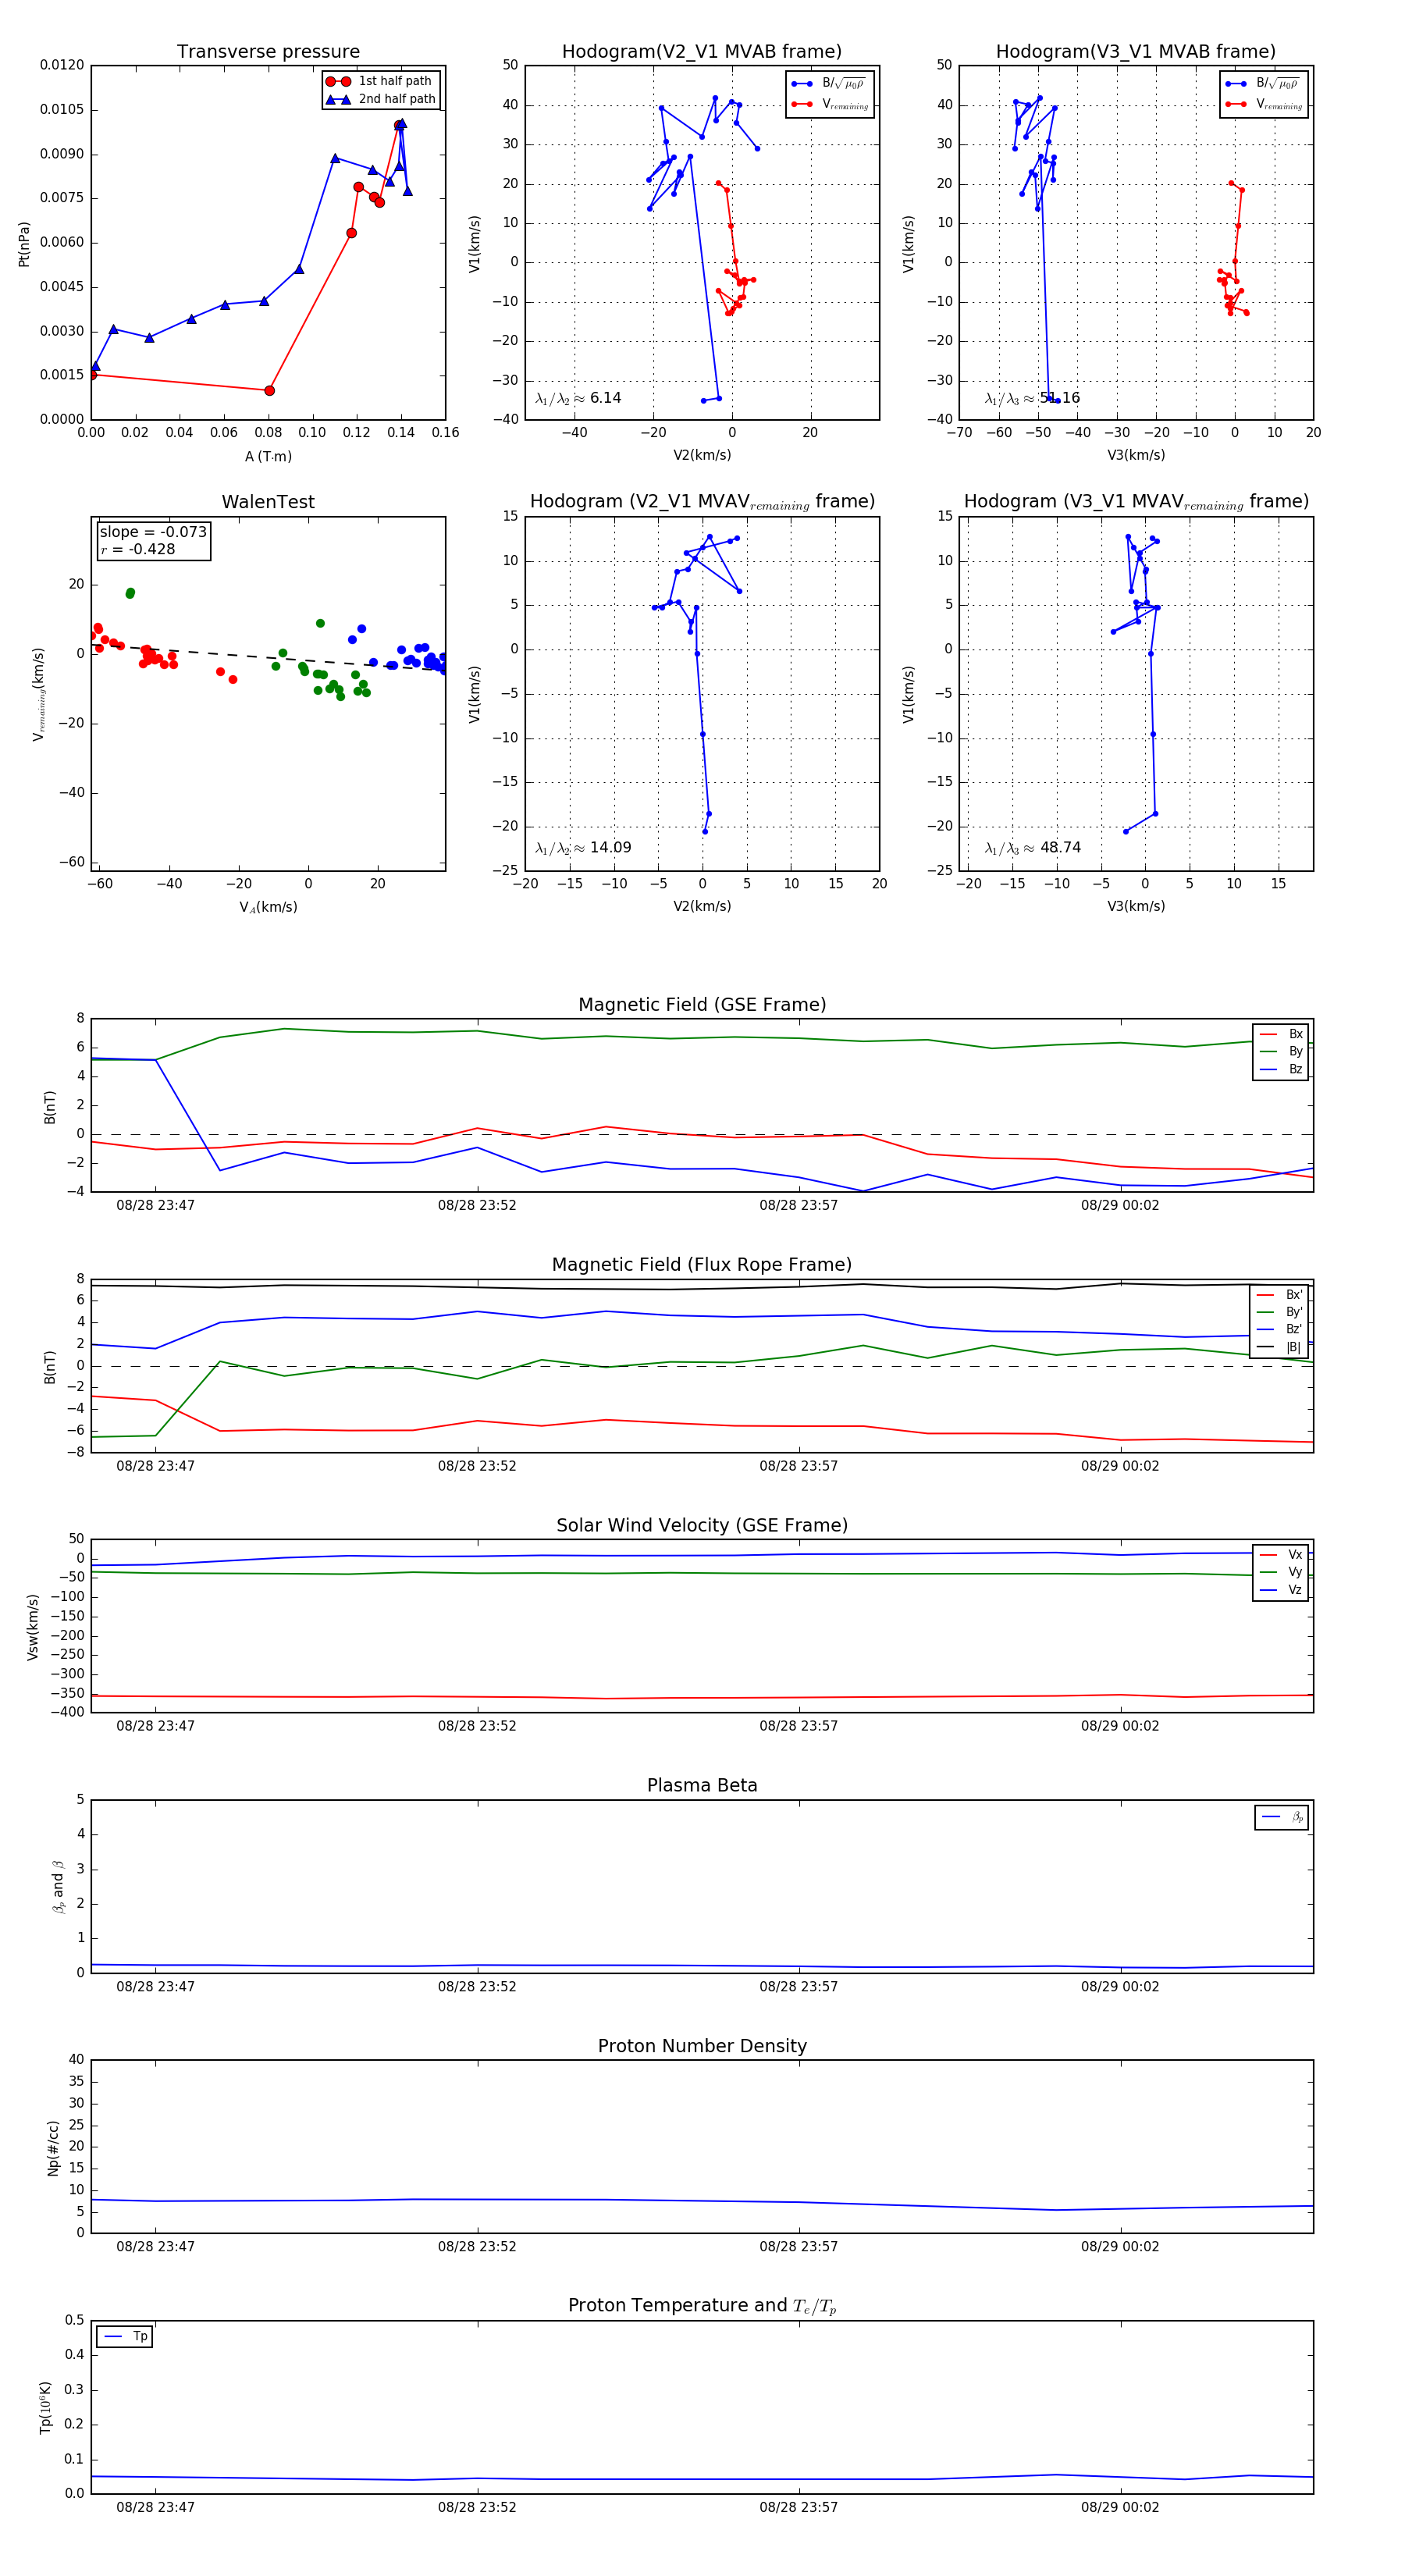Select the '1st half path' legend entry
1405x2576 pixels.
point(380,81)
